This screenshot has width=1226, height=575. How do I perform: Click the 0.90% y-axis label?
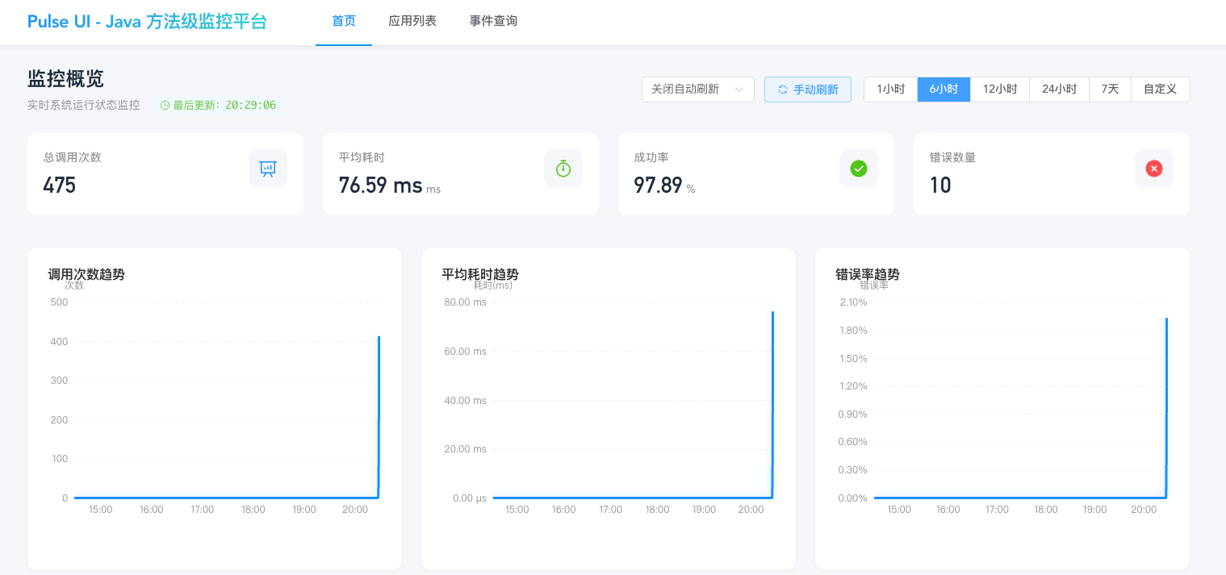coord(853,415)
